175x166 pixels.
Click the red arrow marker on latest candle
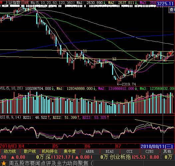click(x=170, y=54)
